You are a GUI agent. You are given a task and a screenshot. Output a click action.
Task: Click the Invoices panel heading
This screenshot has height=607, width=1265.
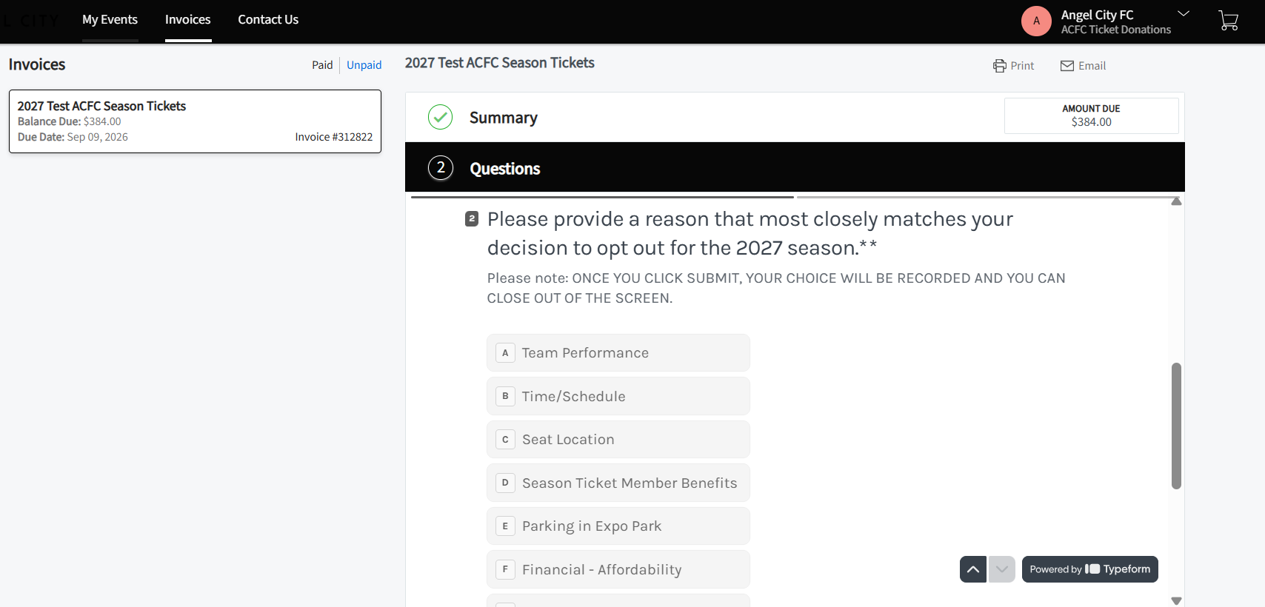(37, 64)
